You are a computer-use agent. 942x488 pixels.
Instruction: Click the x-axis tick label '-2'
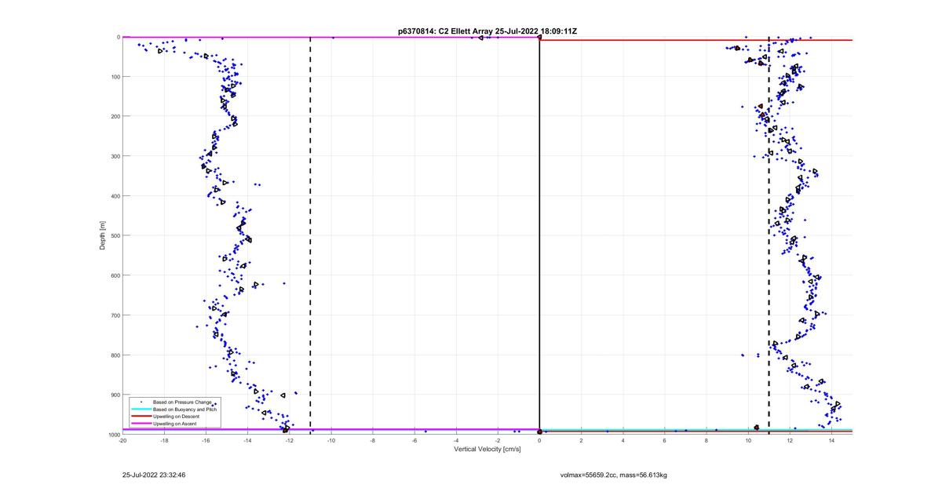click(x=498, y=440)
